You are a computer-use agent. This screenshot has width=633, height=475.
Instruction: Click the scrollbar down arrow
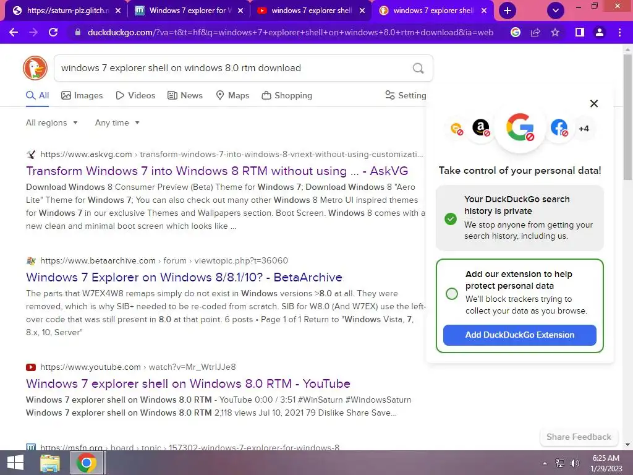(x=627, y=445)
